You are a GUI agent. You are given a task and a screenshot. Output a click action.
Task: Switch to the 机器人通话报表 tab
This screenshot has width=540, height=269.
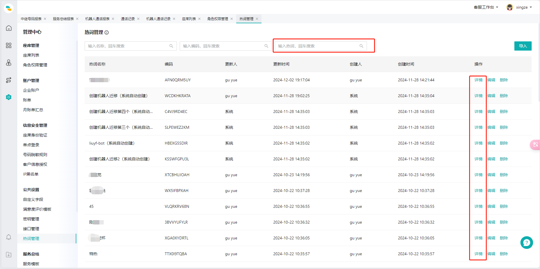click(x=97, y=19)
